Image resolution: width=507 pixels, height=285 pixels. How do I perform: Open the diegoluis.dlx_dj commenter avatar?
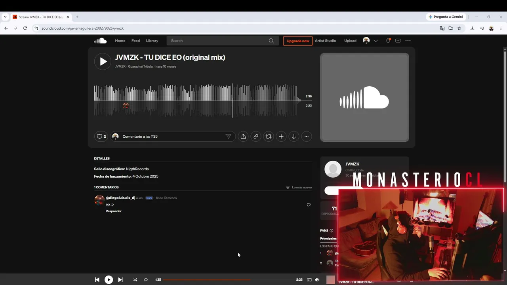click(x=99, y=200)
